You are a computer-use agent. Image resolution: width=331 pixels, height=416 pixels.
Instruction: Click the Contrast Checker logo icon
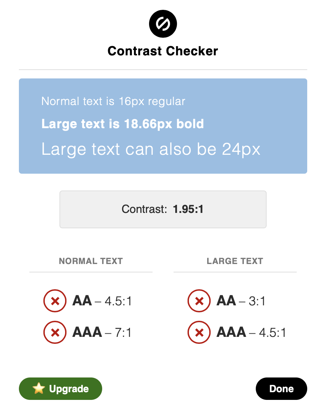point(163,24)
